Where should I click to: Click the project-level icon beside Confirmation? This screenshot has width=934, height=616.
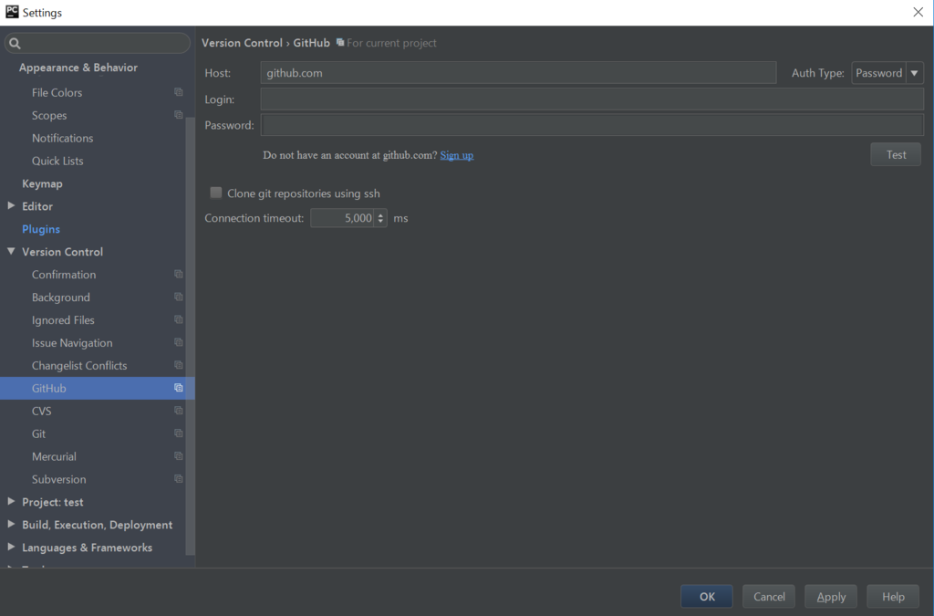pos(178,274)
